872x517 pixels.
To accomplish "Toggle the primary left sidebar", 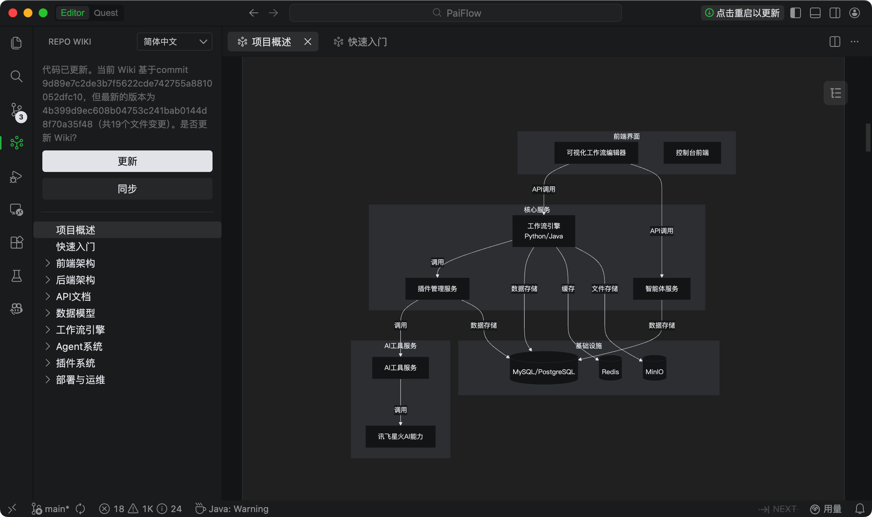I will 796,13.
